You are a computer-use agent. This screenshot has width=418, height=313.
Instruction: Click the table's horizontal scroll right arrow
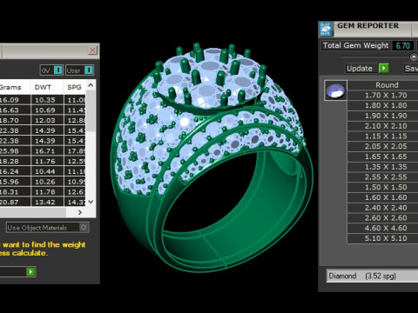coord(80,212)
